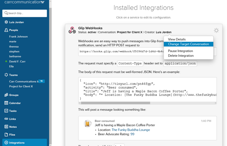This screenshot has width=227, height=146.
Task: Click the green online dot by David F. Carr
Action: click(6, 61)
